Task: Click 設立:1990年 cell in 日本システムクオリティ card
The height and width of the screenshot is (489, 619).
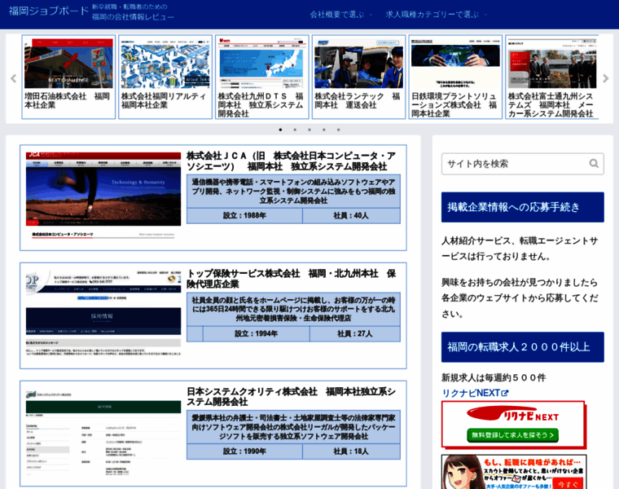Action: pyautogui.click(x=244, y=452)
